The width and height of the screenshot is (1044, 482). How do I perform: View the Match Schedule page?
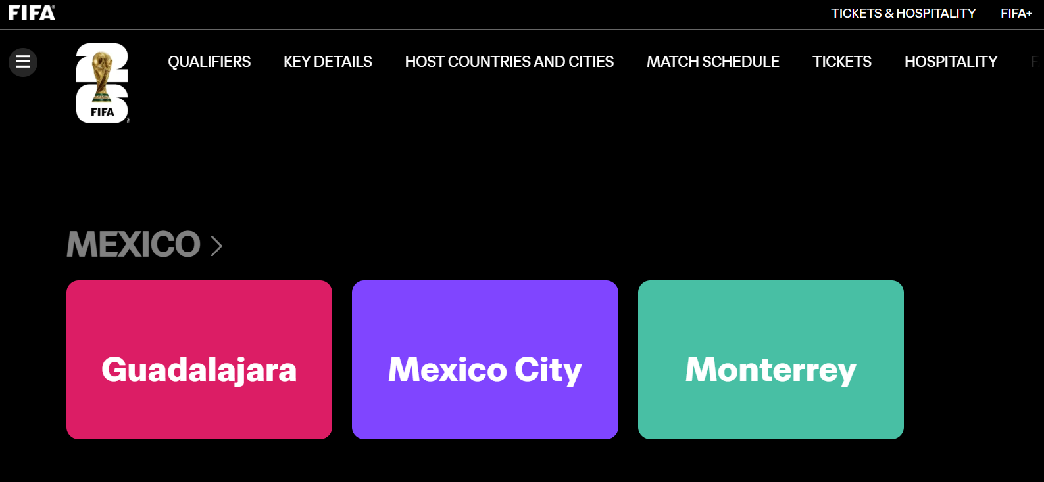(x=713, y=62)
